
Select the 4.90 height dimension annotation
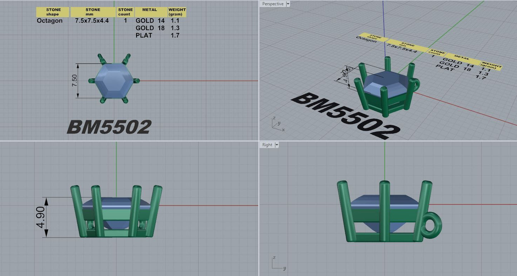41,217
